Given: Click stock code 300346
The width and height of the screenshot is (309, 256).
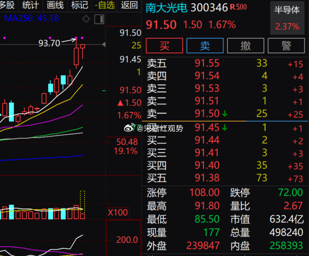Looking at the screenshot, I should (x=209, y=8).
